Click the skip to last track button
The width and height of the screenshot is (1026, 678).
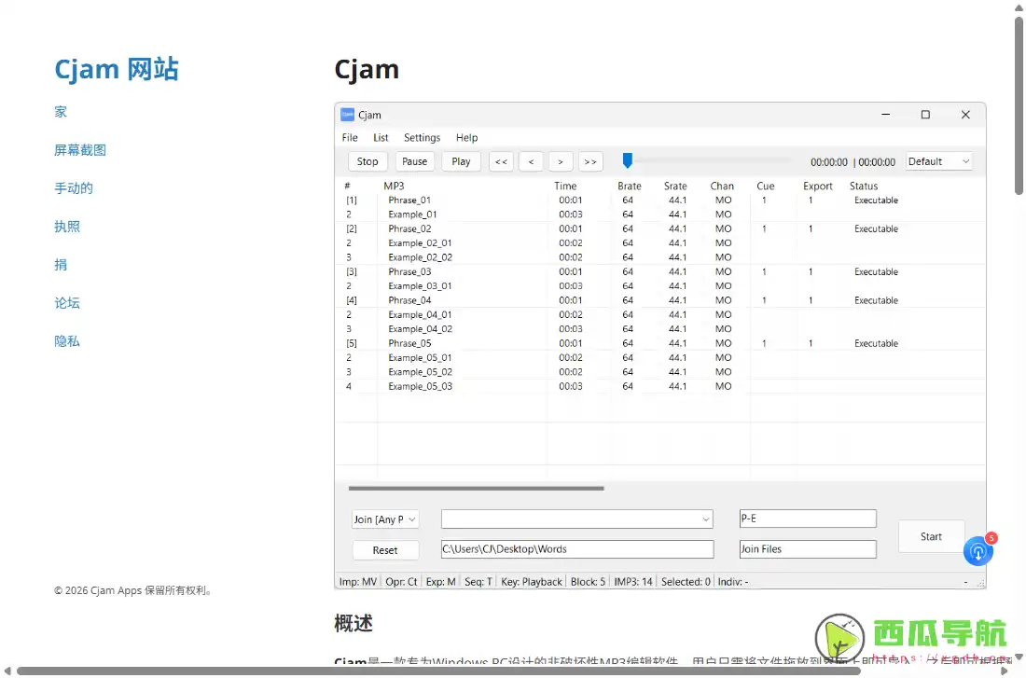590,161
